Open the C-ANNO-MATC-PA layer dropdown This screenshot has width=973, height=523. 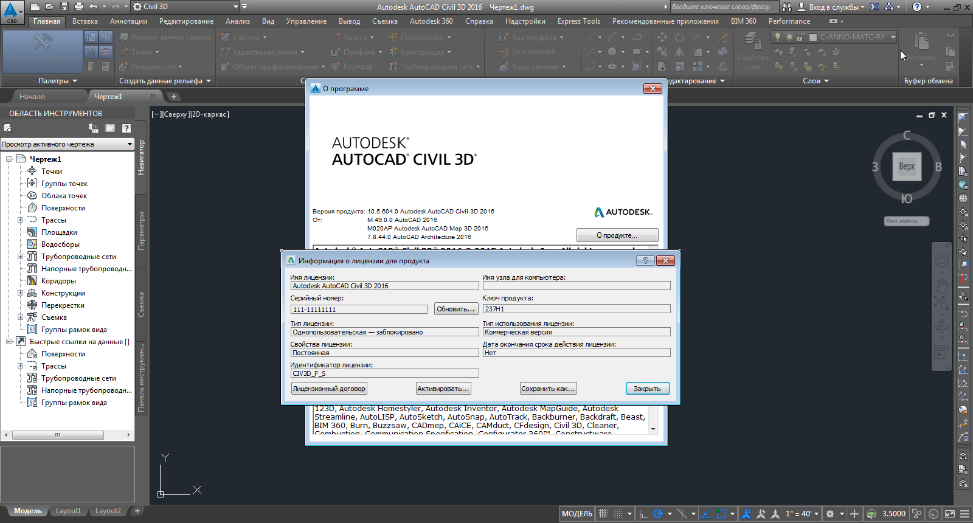(893, 37)
